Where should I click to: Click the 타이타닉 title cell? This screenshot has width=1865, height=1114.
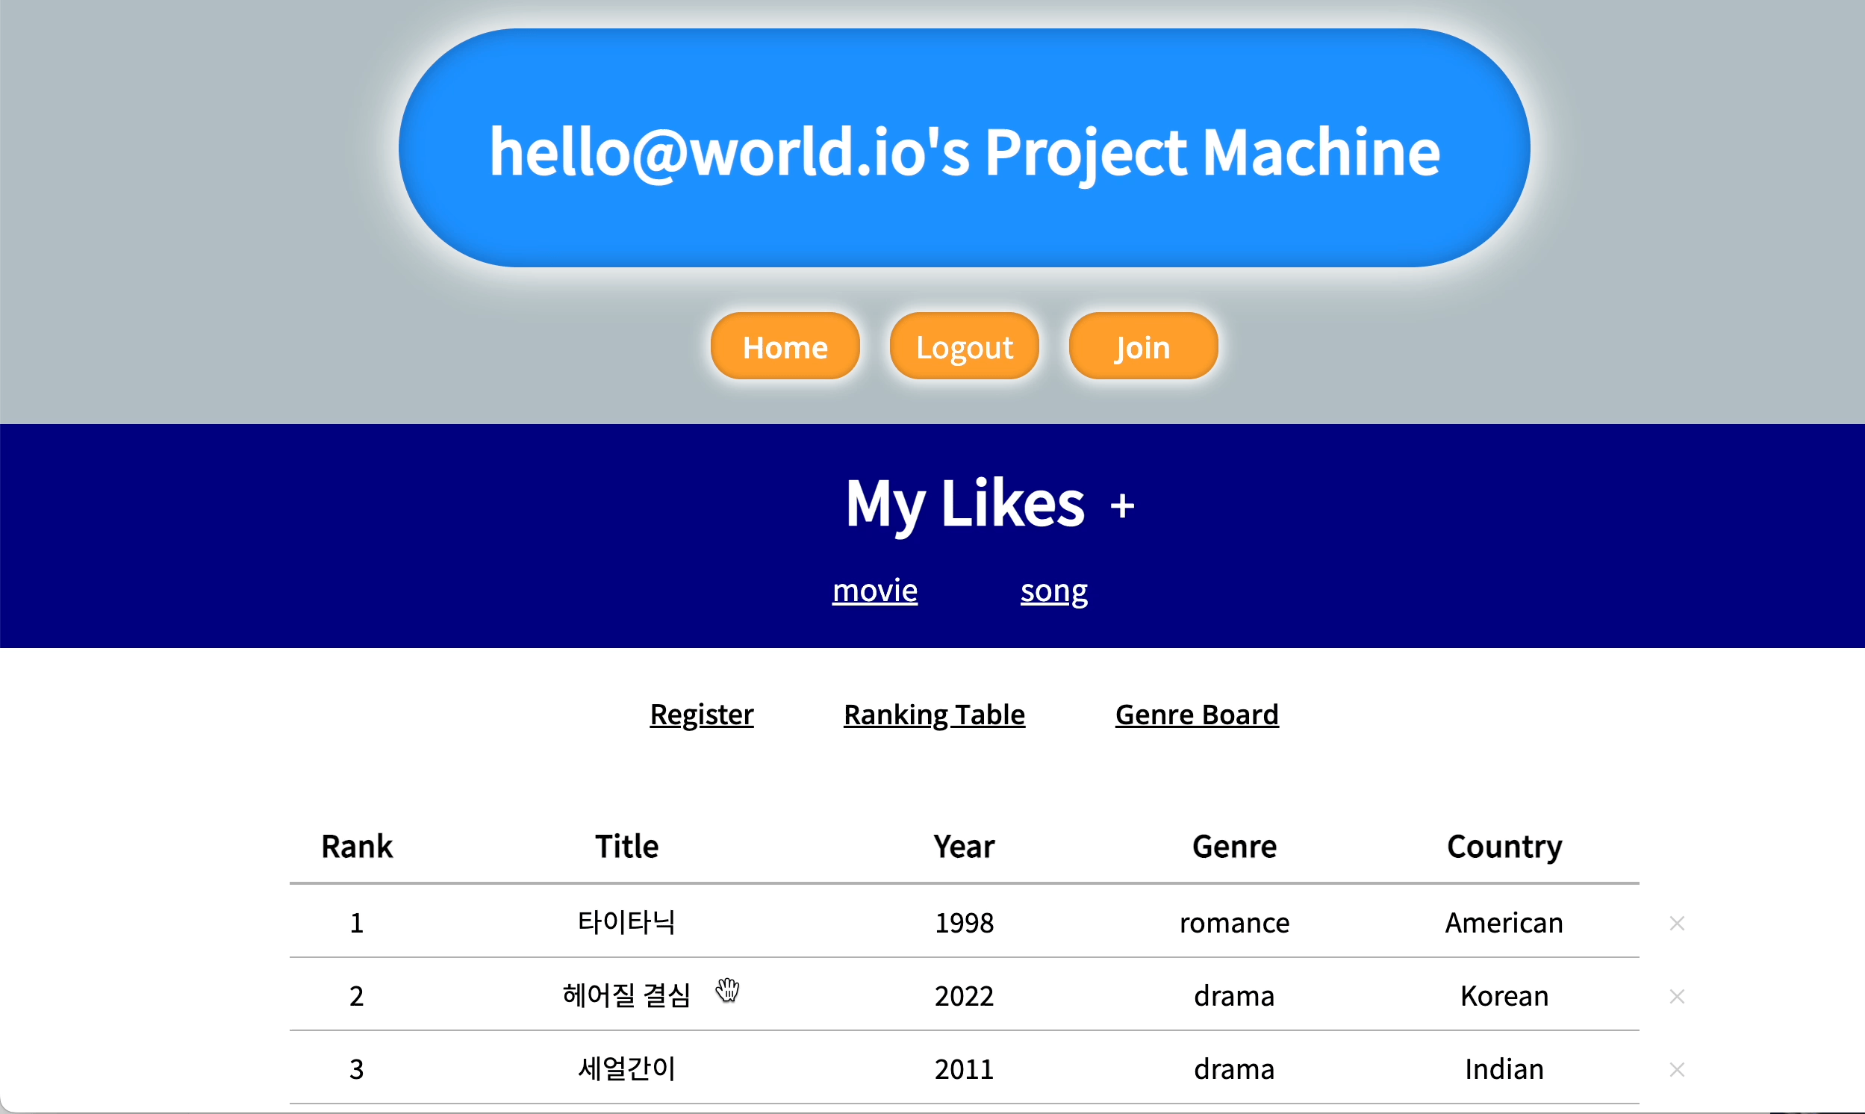626,923
